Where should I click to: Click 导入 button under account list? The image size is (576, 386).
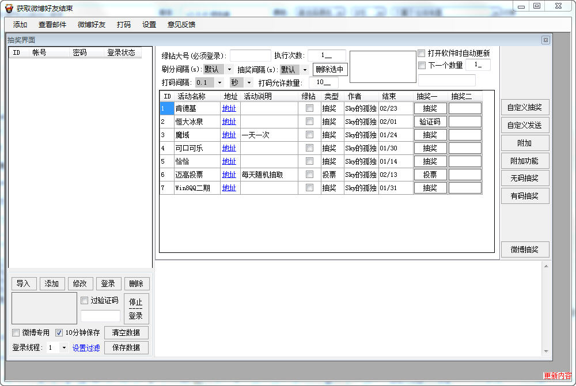click(24, 283)
